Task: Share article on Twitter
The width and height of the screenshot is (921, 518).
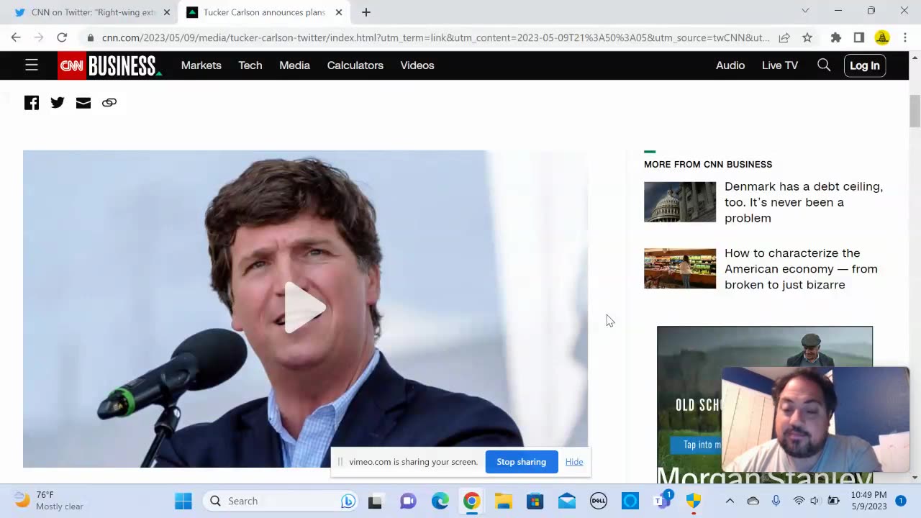Action: pyautogui.click(x=58, y=103)
